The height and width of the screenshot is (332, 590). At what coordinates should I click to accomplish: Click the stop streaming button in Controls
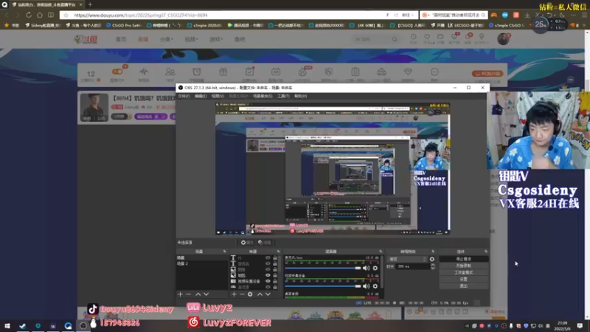(x=463, y=259)
